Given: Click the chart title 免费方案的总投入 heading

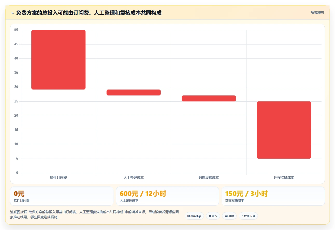Looking at the screenshot, I should pos(89,13).
